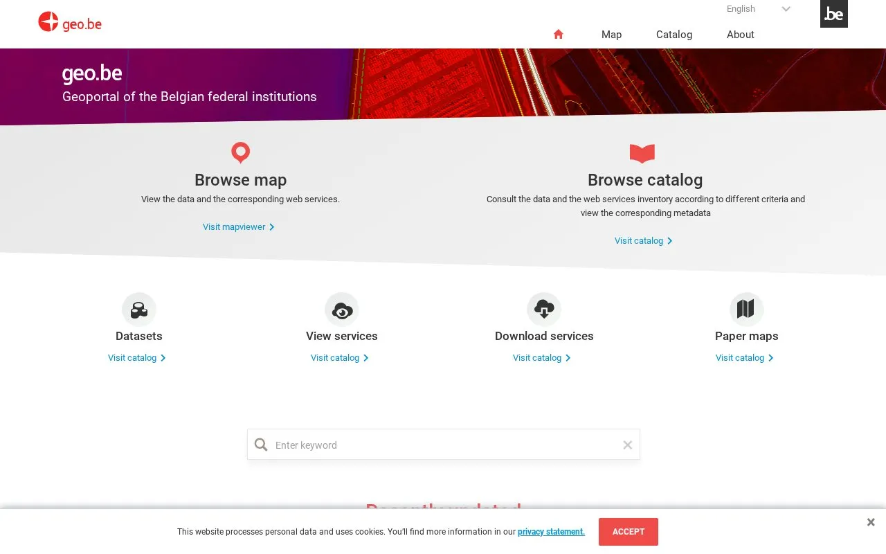Open the Map menu item
Viewport: 886px width, 554px height.
point(612,35)
